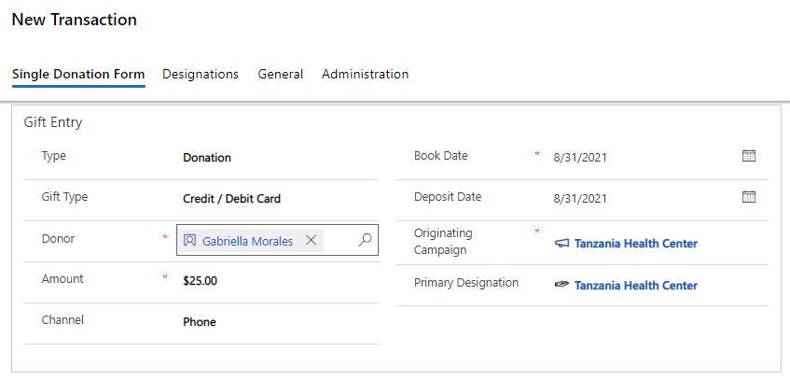Click the Donor lookup search icon
This screenshot has height=380, width=790.
tap(366, 240)
